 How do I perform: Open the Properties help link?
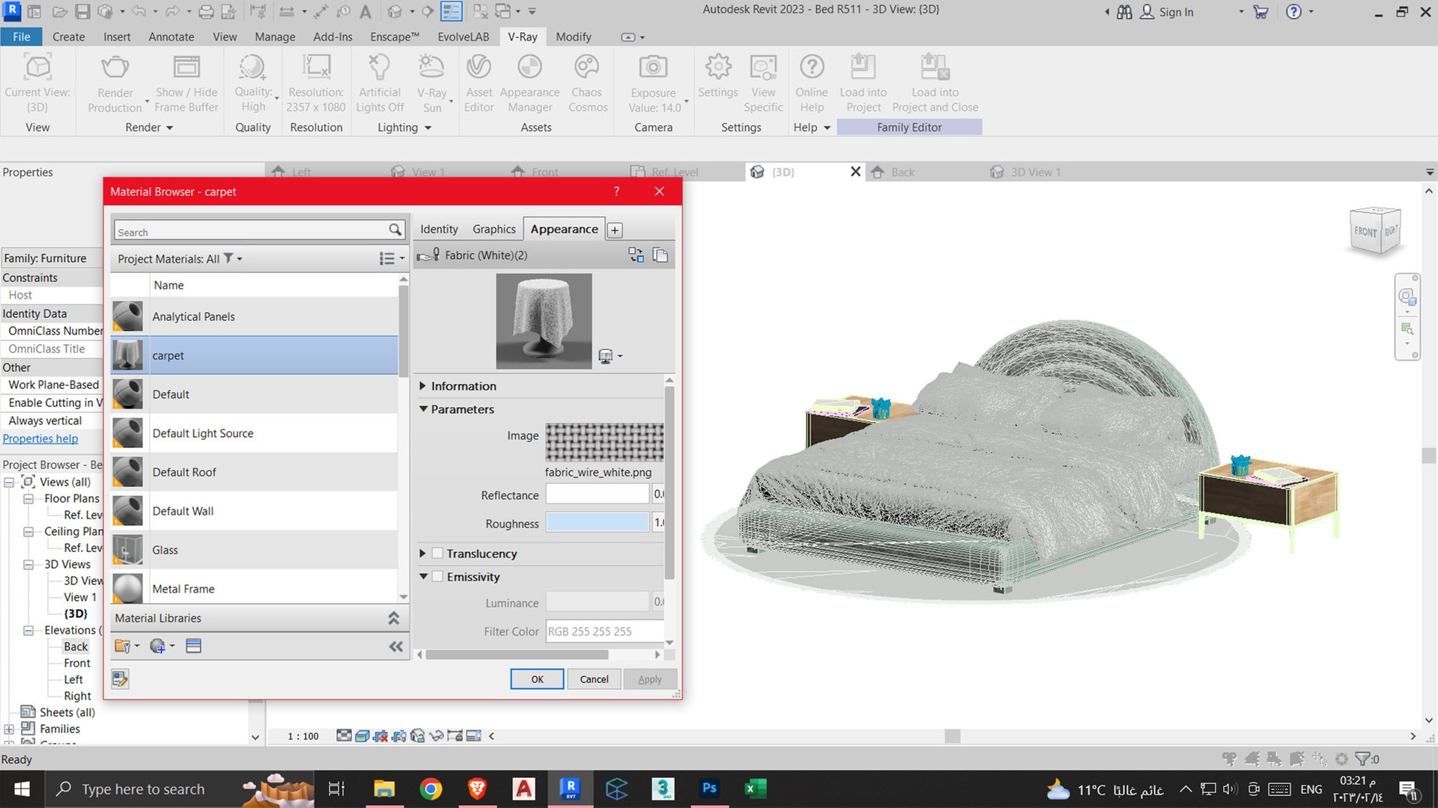[40, 438]
